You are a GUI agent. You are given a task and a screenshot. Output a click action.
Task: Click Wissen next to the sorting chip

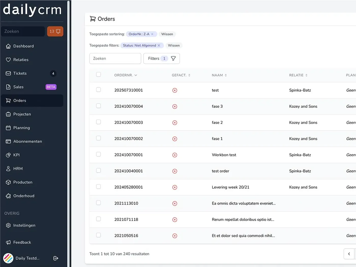[167, 34]
